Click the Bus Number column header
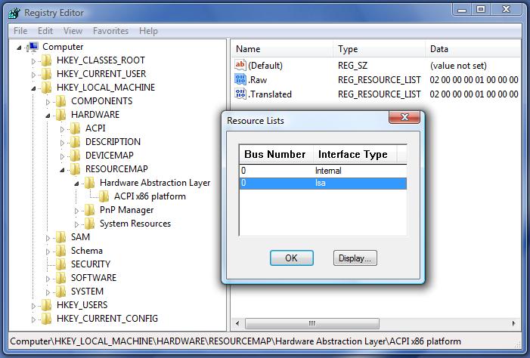 click(276, 154)
